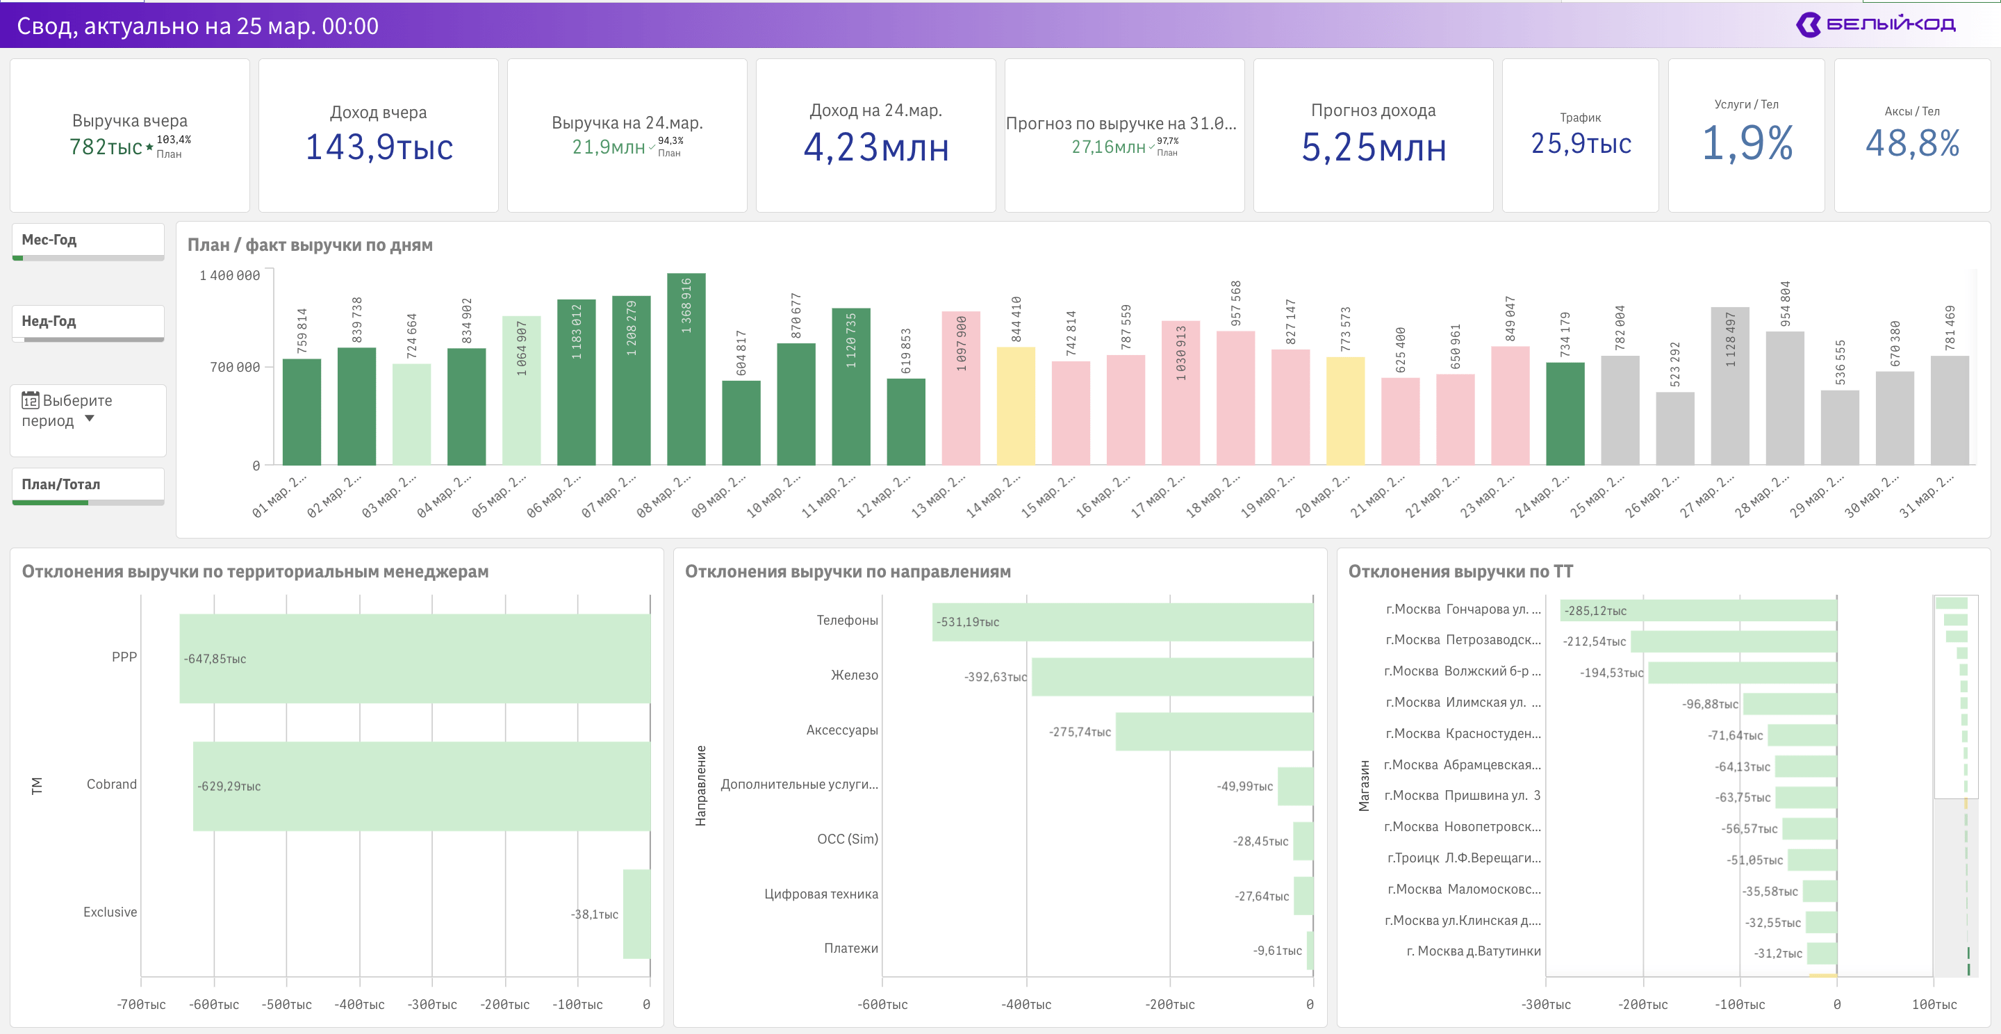Click the Прогноз дохода KPI card
The image size is (2001, 1034).
(1373, 136)
